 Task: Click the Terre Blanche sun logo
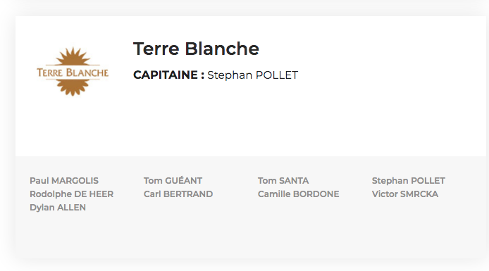point(73,71)
